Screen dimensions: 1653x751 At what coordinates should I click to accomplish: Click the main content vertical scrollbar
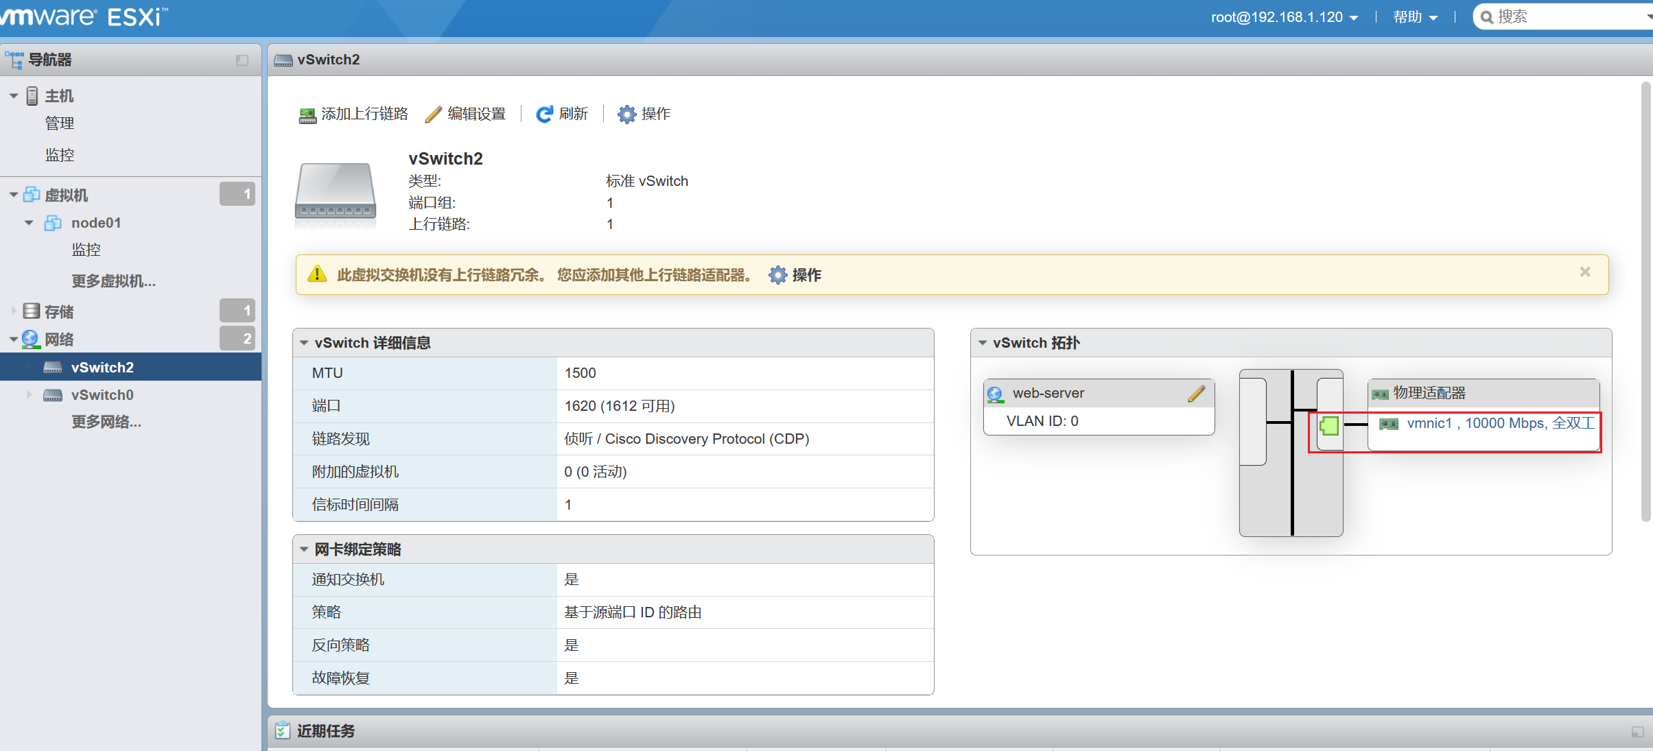tap(1646, 302)
